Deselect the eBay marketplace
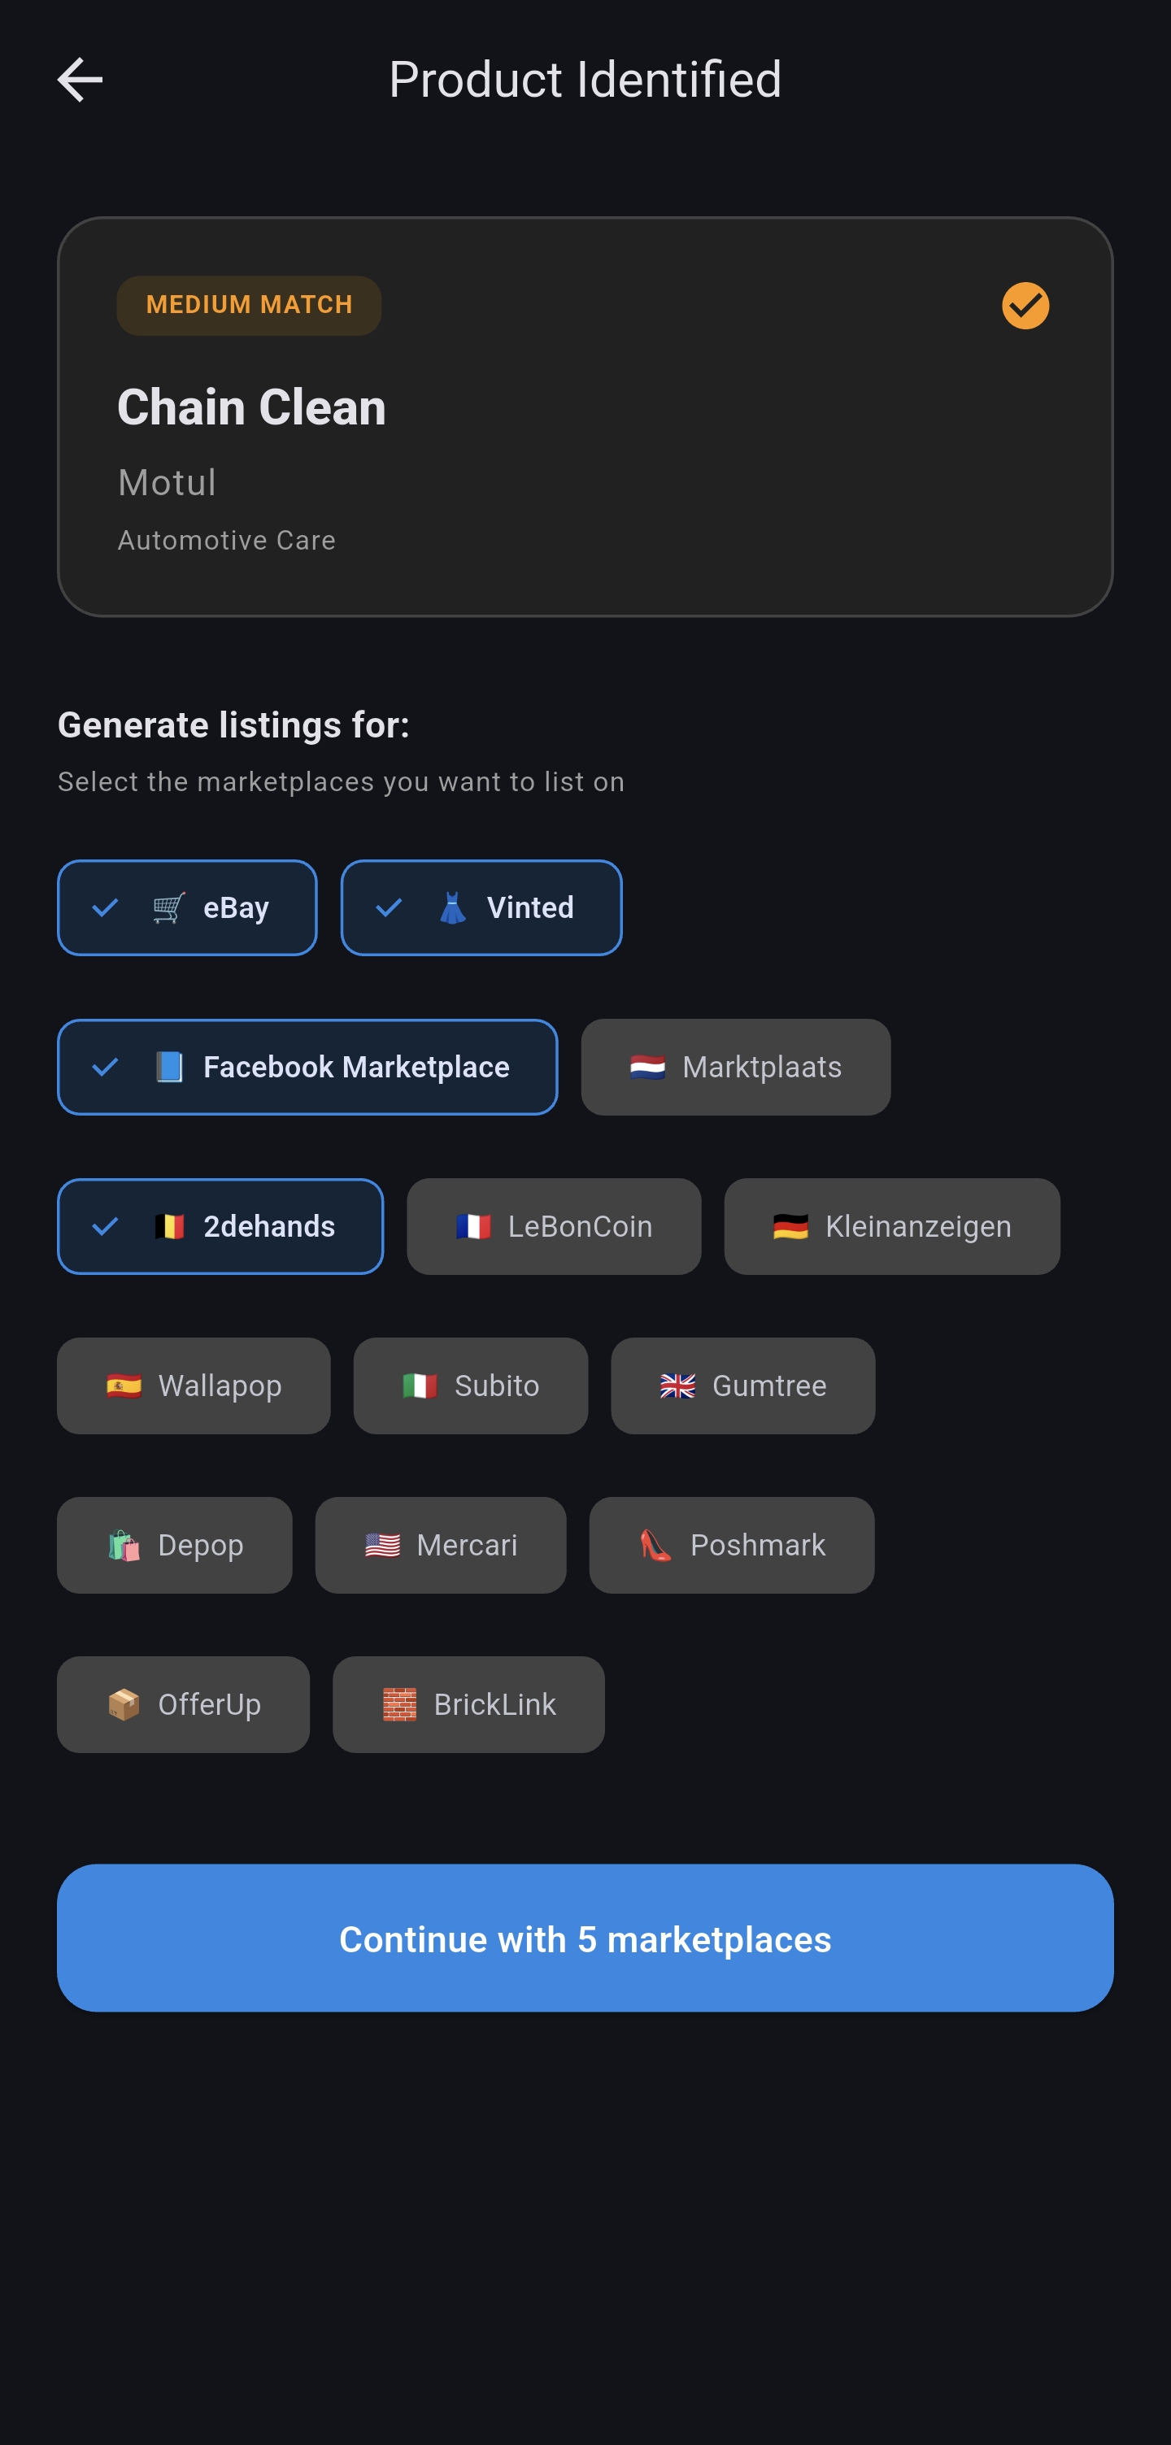 (x=187, y=907)
